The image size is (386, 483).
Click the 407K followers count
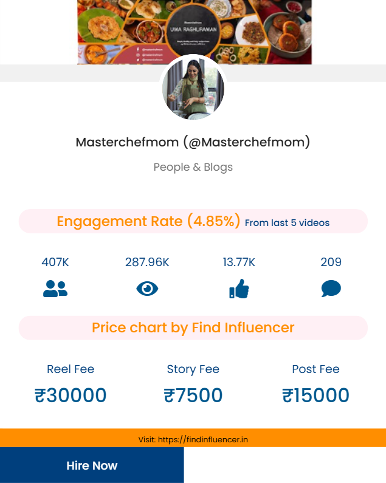(x=55, y=262)
